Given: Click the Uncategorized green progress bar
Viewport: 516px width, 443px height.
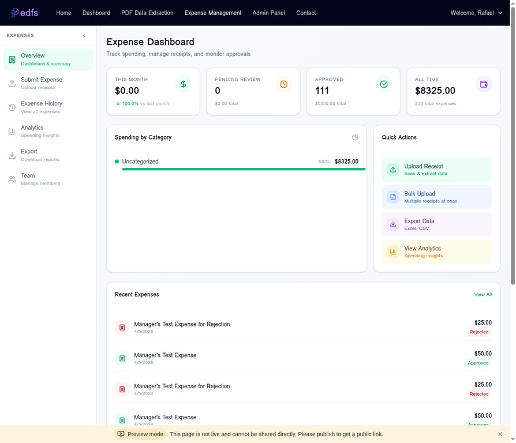Looking at the screenshot, I should click(x=244, y=169).
